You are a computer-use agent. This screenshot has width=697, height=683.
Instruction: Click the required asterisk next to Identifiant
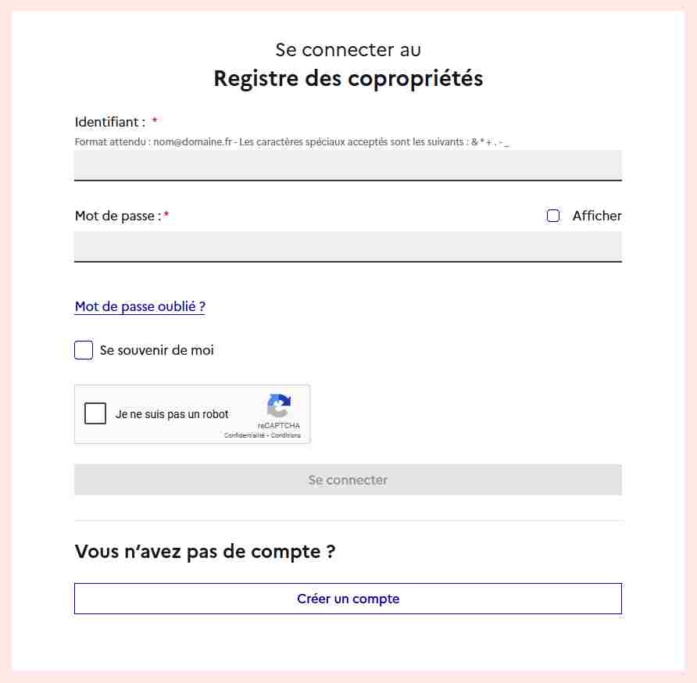(x=154, y=121)
